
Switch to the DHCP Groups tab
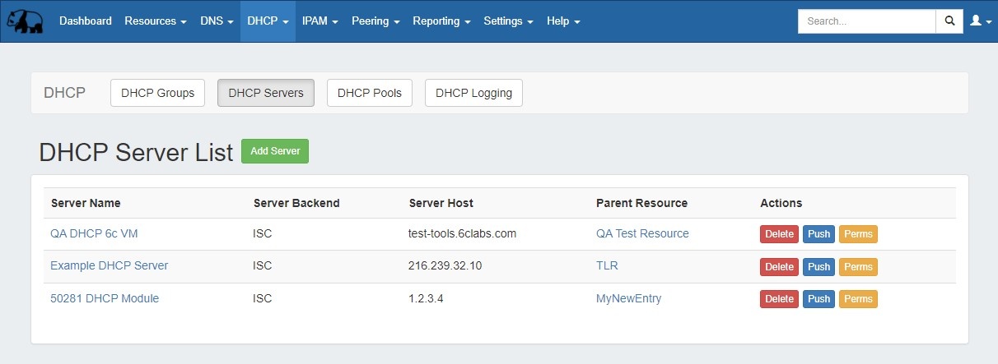pyautogui.click(x=157, y=93)
